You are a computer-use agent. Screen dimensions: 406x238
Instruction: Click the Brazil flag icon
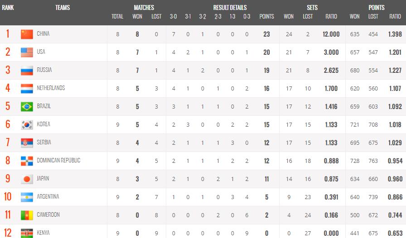click(x=27, y=107)
